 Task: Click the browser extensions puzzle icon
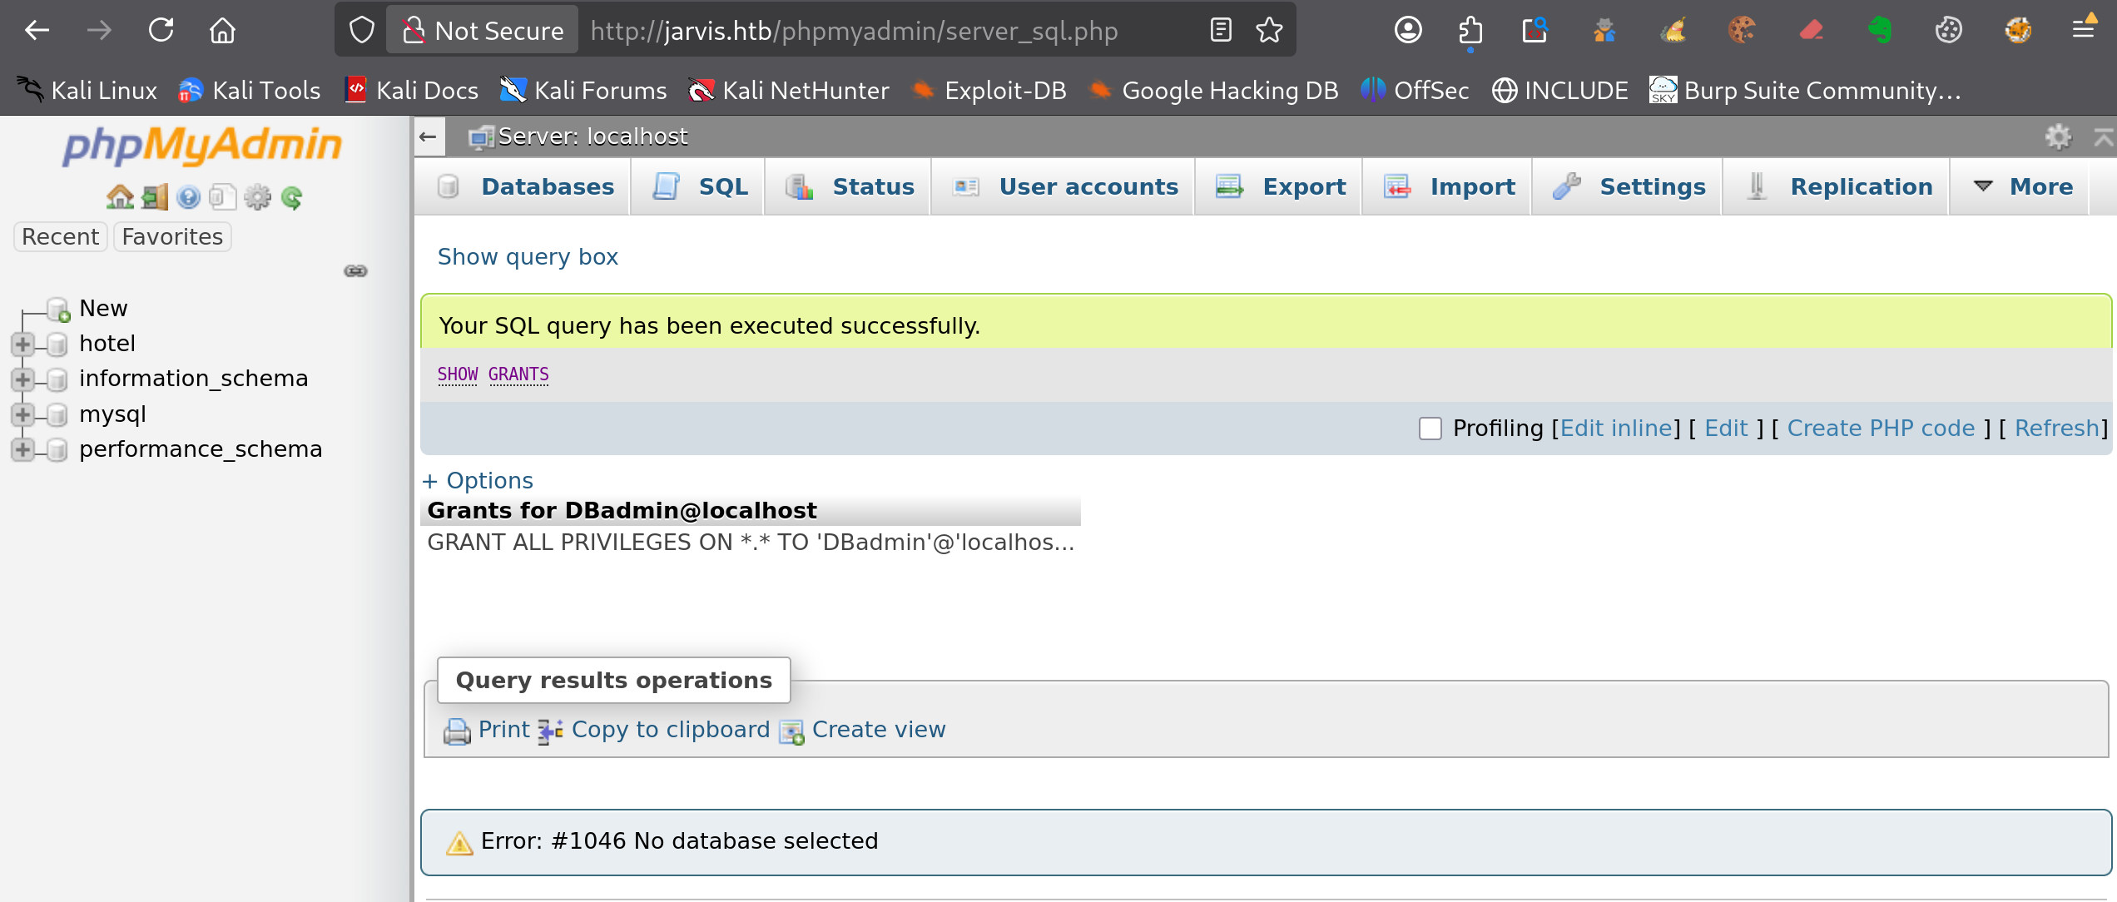point(1470,31)
